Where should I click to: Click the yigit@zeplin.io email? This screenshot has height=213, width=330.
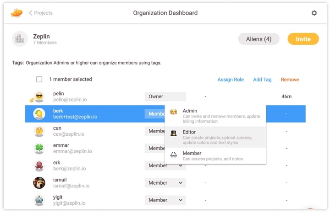(69, 203)
